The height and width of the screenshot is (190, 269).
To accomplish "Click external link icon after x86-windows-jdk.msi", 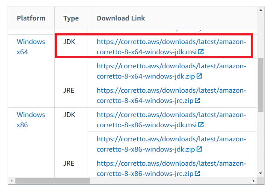I will pos(201,125).
